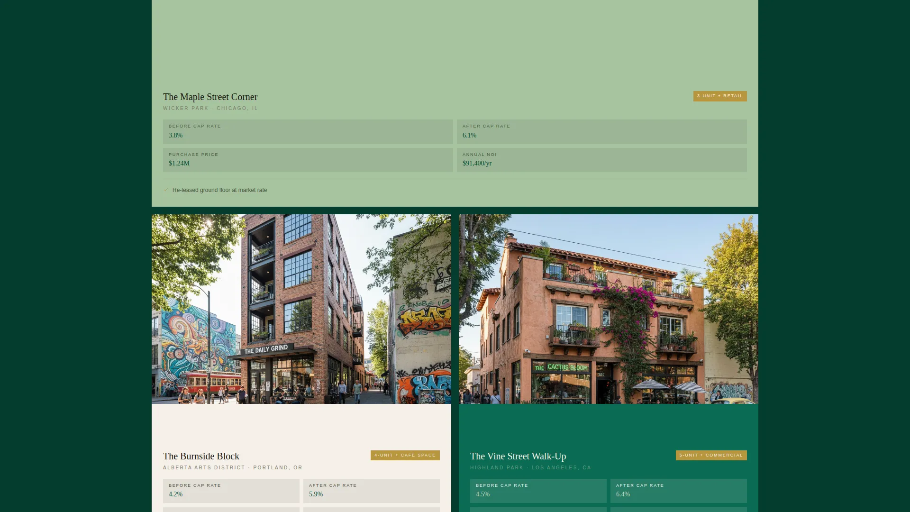
Task: Open The Vine Street Walk-Up building photo
Action: tap(609, 309)
